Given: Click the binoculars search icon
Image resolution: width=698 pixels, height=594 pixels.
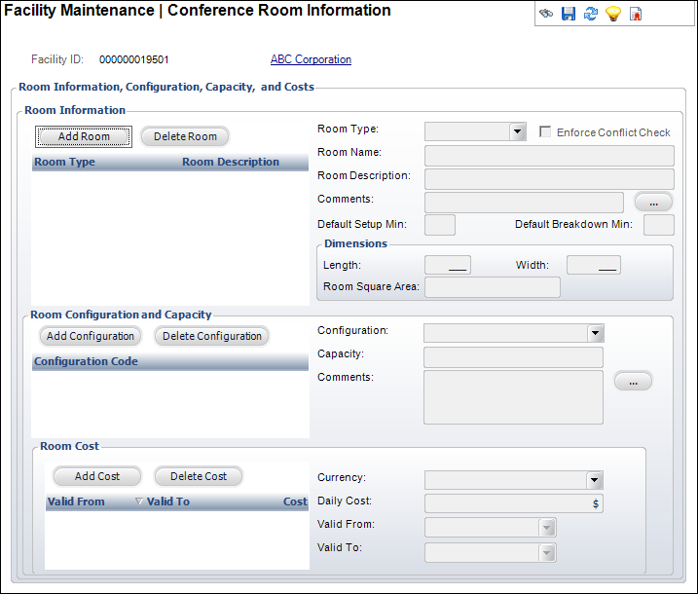Looking at the screenshot, I should point(546,14).
